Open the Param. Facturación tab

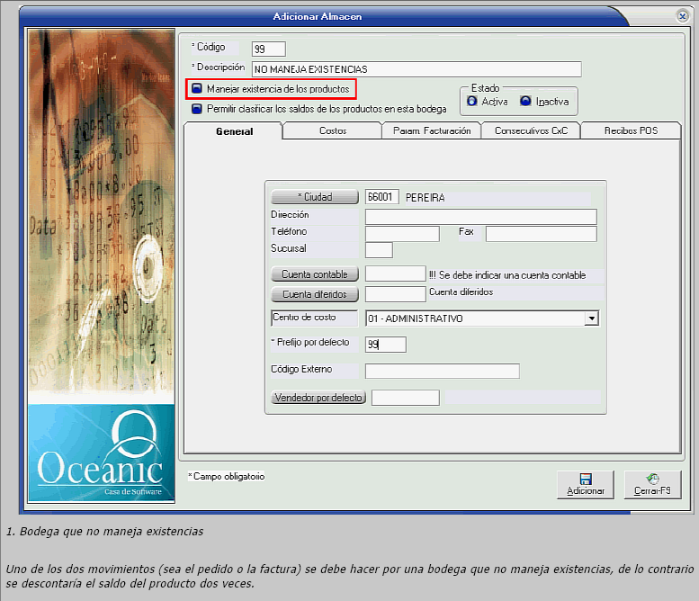(x=431, y=131)
